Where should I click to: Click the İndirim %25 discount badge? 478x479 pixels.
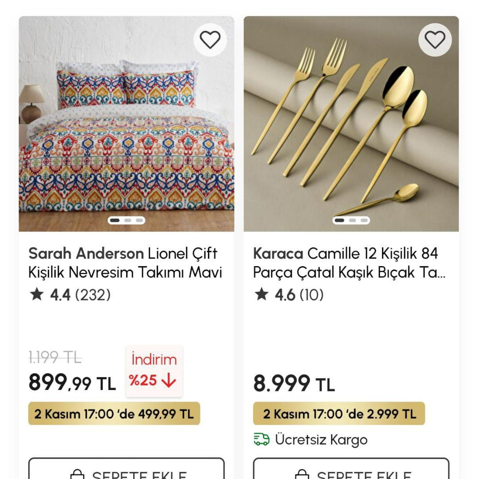(x=154, y=371)
